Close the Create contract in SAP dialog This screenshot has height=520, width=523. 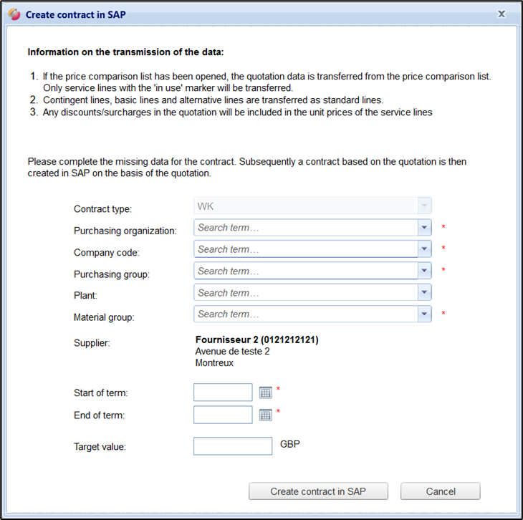coord(502,14)
